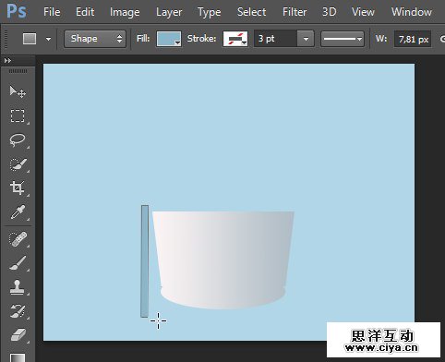The width and height of the screenshot is (445, 362).
Task: Select the Eraser tool
Action: pos(18,335)
